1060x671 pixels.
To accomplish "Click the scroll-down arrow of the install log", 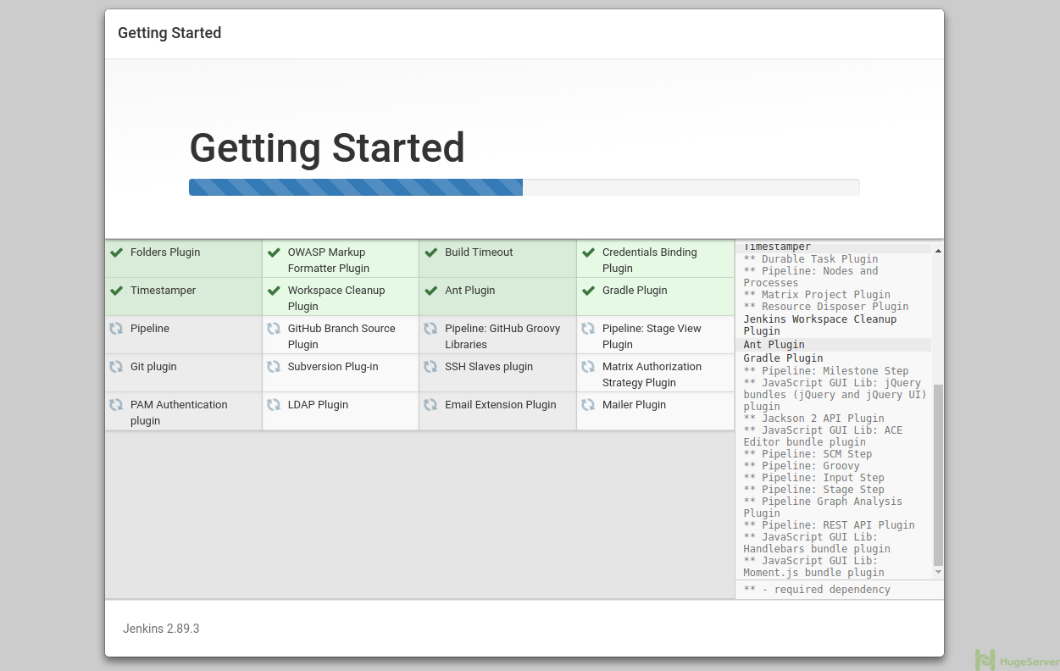I will pos(937,573).
